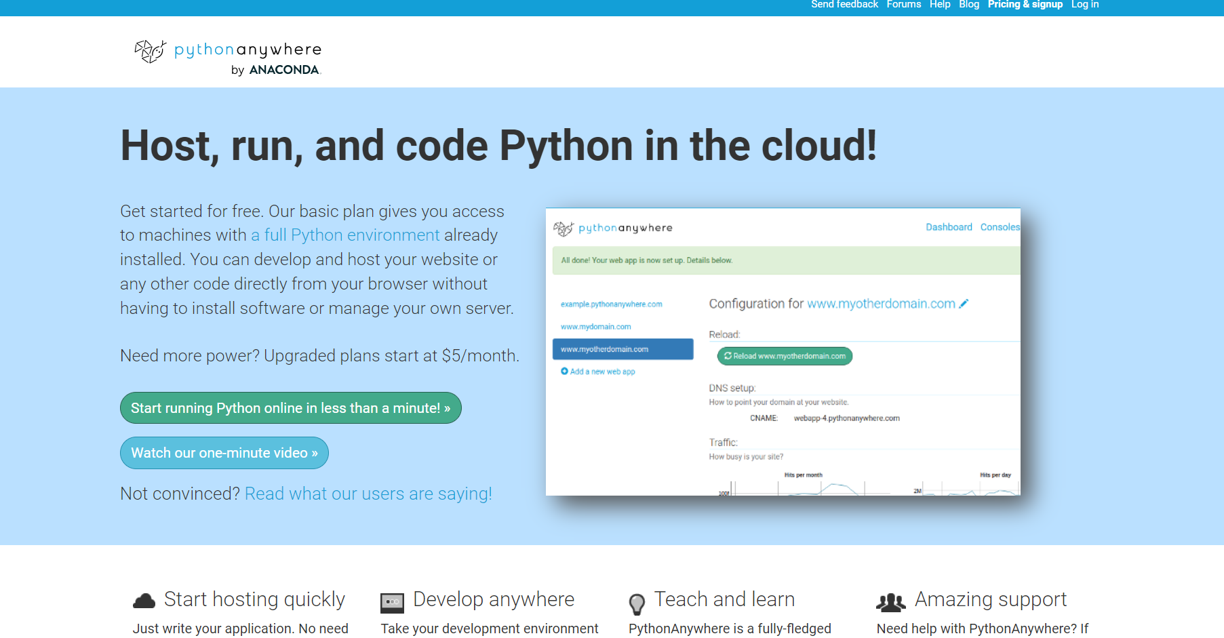
Task: Click the Host, run, and code Python headline
Action: coord(498,146)
